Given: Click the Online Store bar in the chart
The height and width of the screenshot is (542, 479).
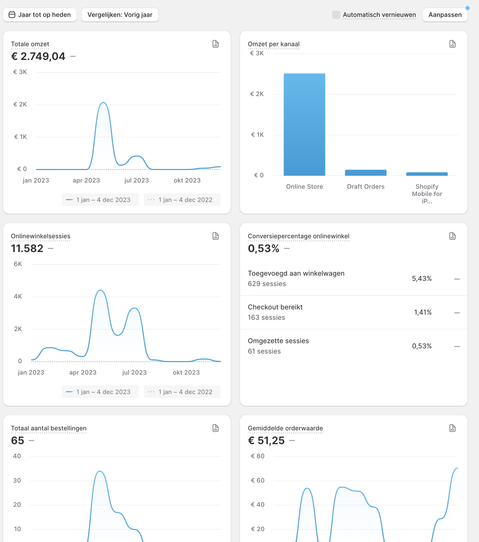Looking at the screenshot, I should (304, 124).
